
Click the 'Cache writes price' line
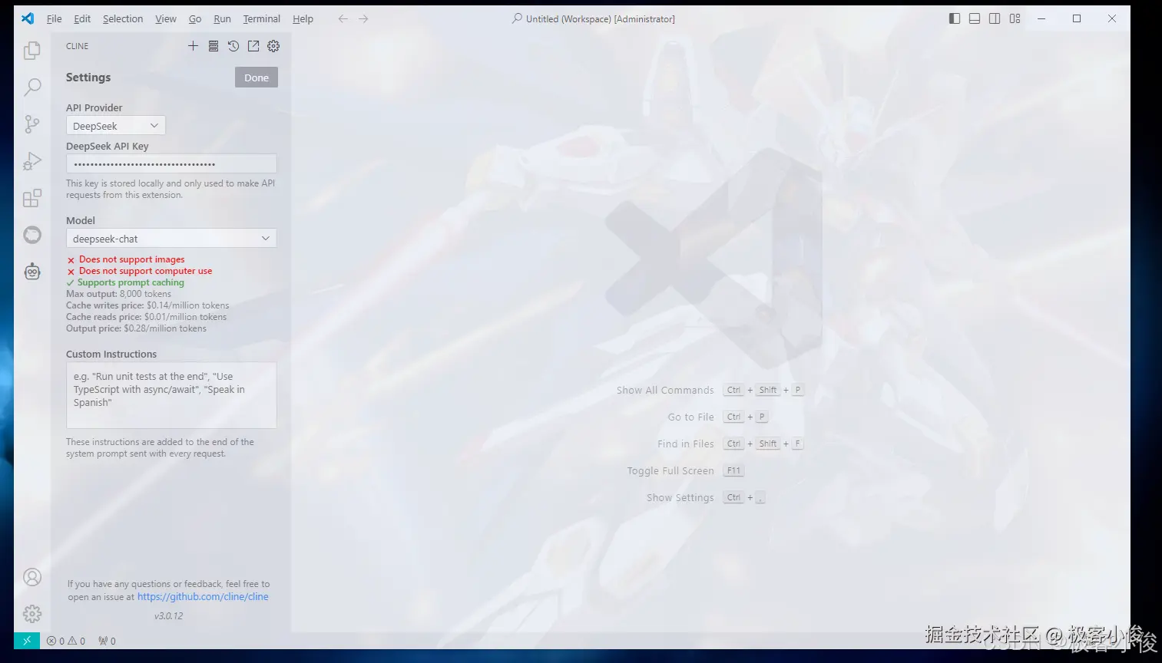coord(147,305)
